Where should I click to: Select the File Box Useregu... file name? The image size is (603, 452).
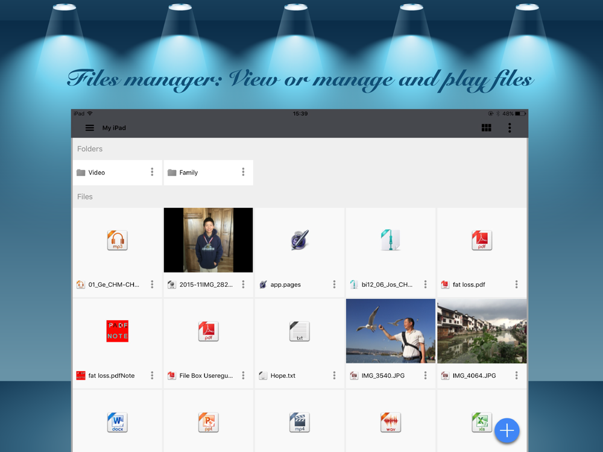(206, 376)
